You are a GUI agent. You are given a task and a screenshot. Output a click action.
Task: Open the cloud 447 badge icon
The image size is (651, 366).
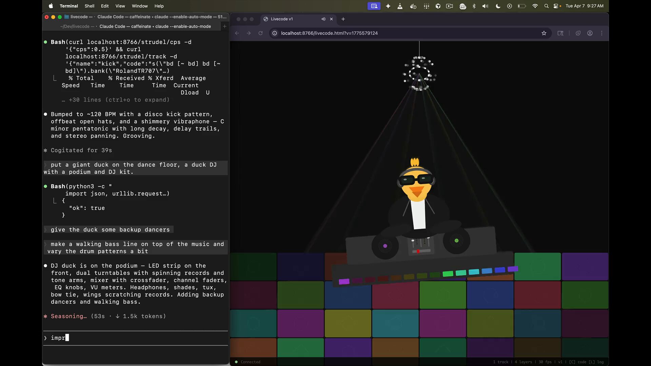tap(462, 6)
